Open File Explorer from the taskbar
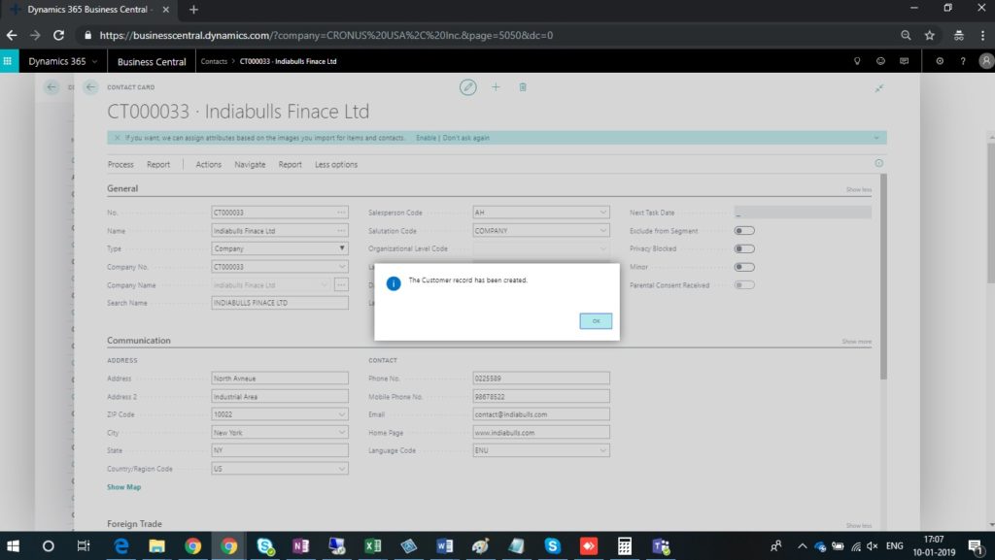 [156, 545]
